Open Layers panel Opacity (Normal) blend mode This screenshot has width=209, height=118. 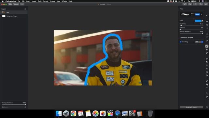tap(7, 103)
